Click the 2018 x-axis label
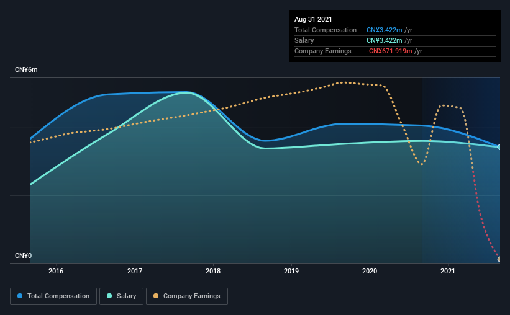510x315 pixels. 213,271
